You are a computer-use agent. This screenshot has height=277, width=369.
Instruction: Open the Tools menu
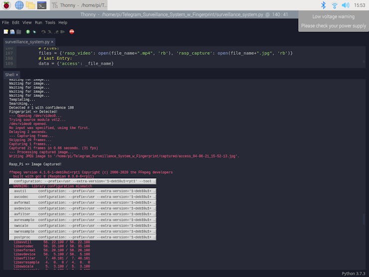pos(50,22)
